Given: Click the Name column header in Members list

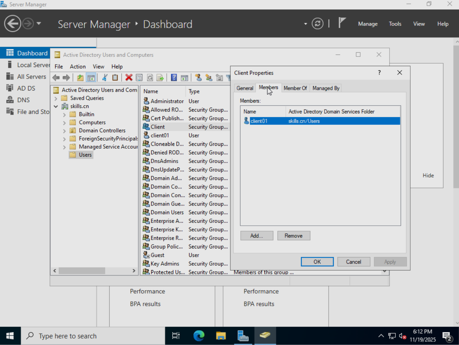Looking at the screenshot, I should [263, 112].
